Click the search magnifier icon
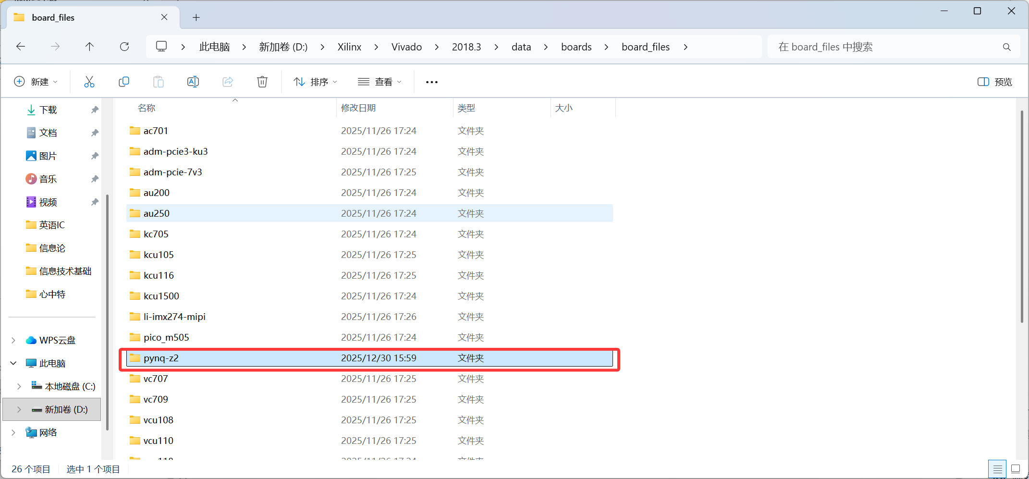This screenshot has width=1029, height=479. [x=1007, y=47]
